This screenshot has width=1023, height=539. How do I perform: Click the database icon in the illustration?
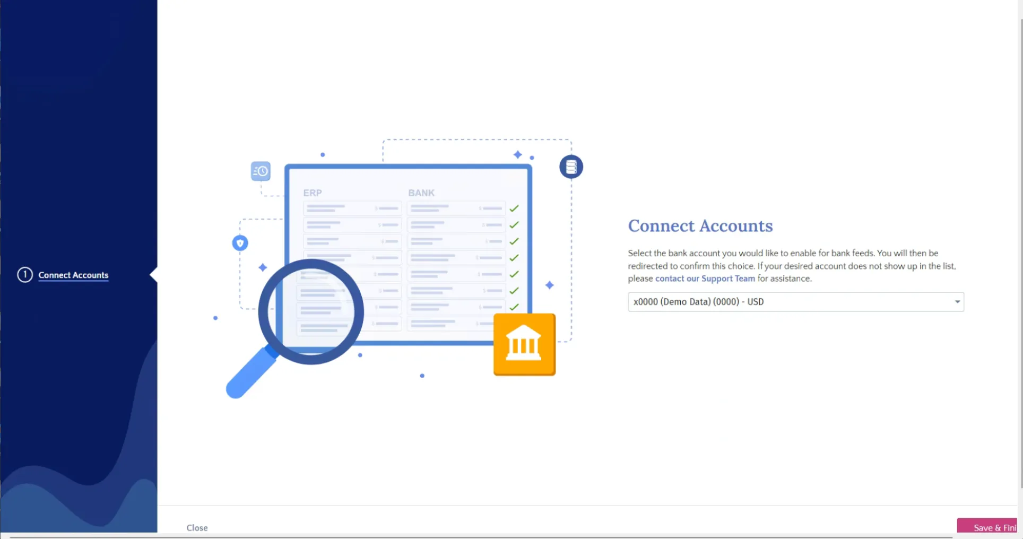[x=571, y=167]
